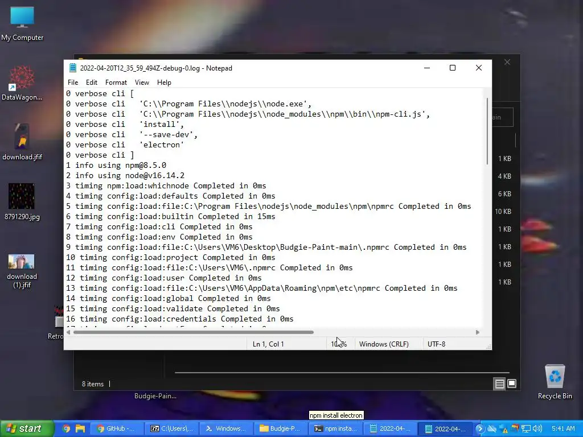The width and height of the screenshot is (583, 437).
Task: Expand hidden system tray icons arrow
Action: pyautogui.click(x=480, y=428)
